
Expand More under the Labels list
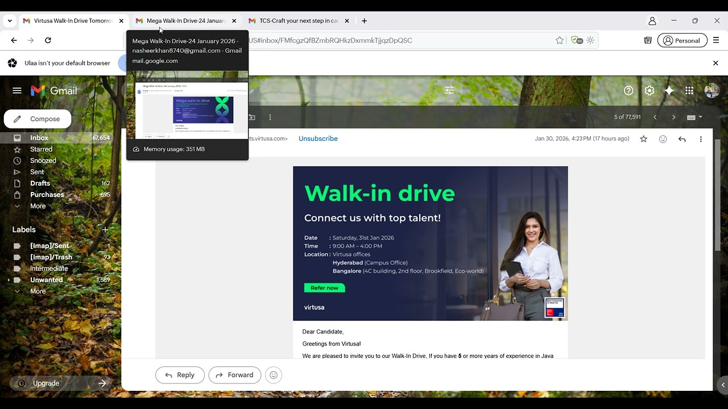pyautogui.click(x=38, y=291)
